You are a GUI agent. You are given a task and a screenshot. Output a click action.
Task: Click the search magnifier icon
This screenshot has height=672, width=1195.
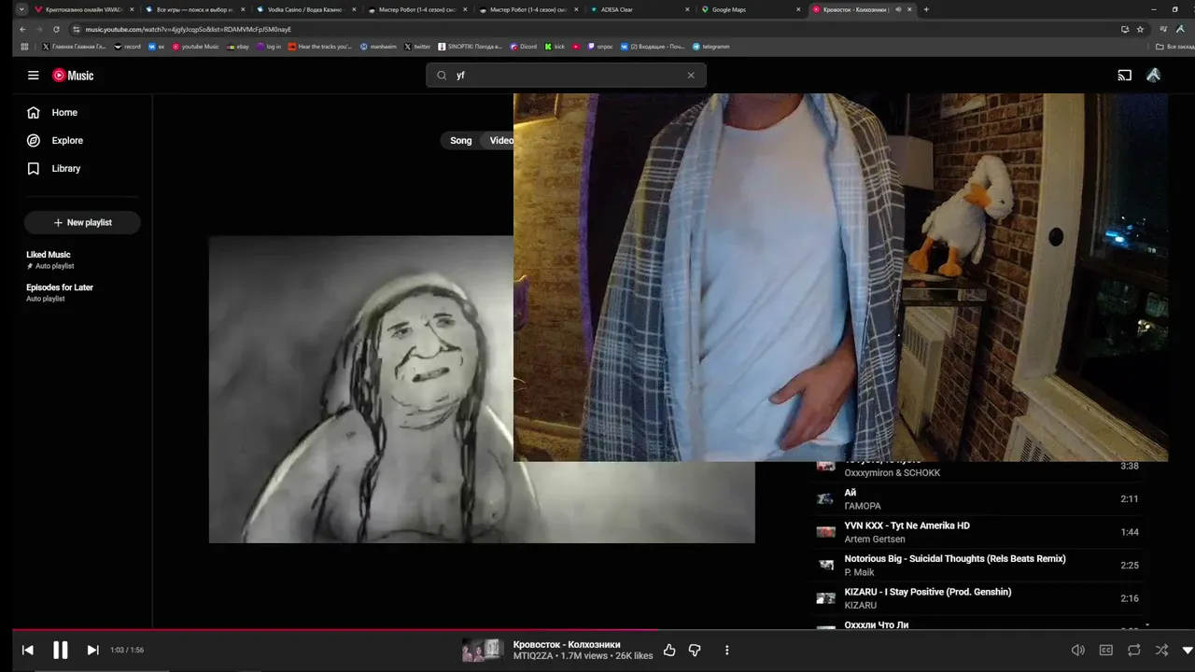tap(442, 76)
